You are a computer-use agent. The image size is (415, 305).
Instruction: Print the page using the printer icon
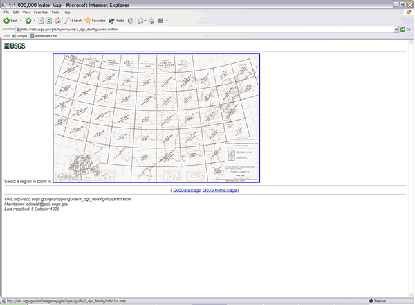pyautogui.click(x=151, y=21)
